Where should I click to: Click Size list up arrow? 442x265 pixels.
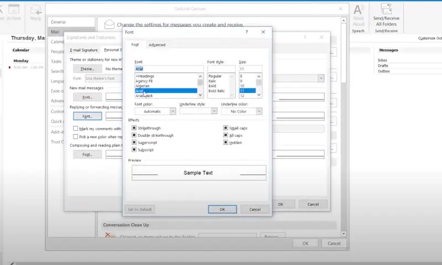259,76
